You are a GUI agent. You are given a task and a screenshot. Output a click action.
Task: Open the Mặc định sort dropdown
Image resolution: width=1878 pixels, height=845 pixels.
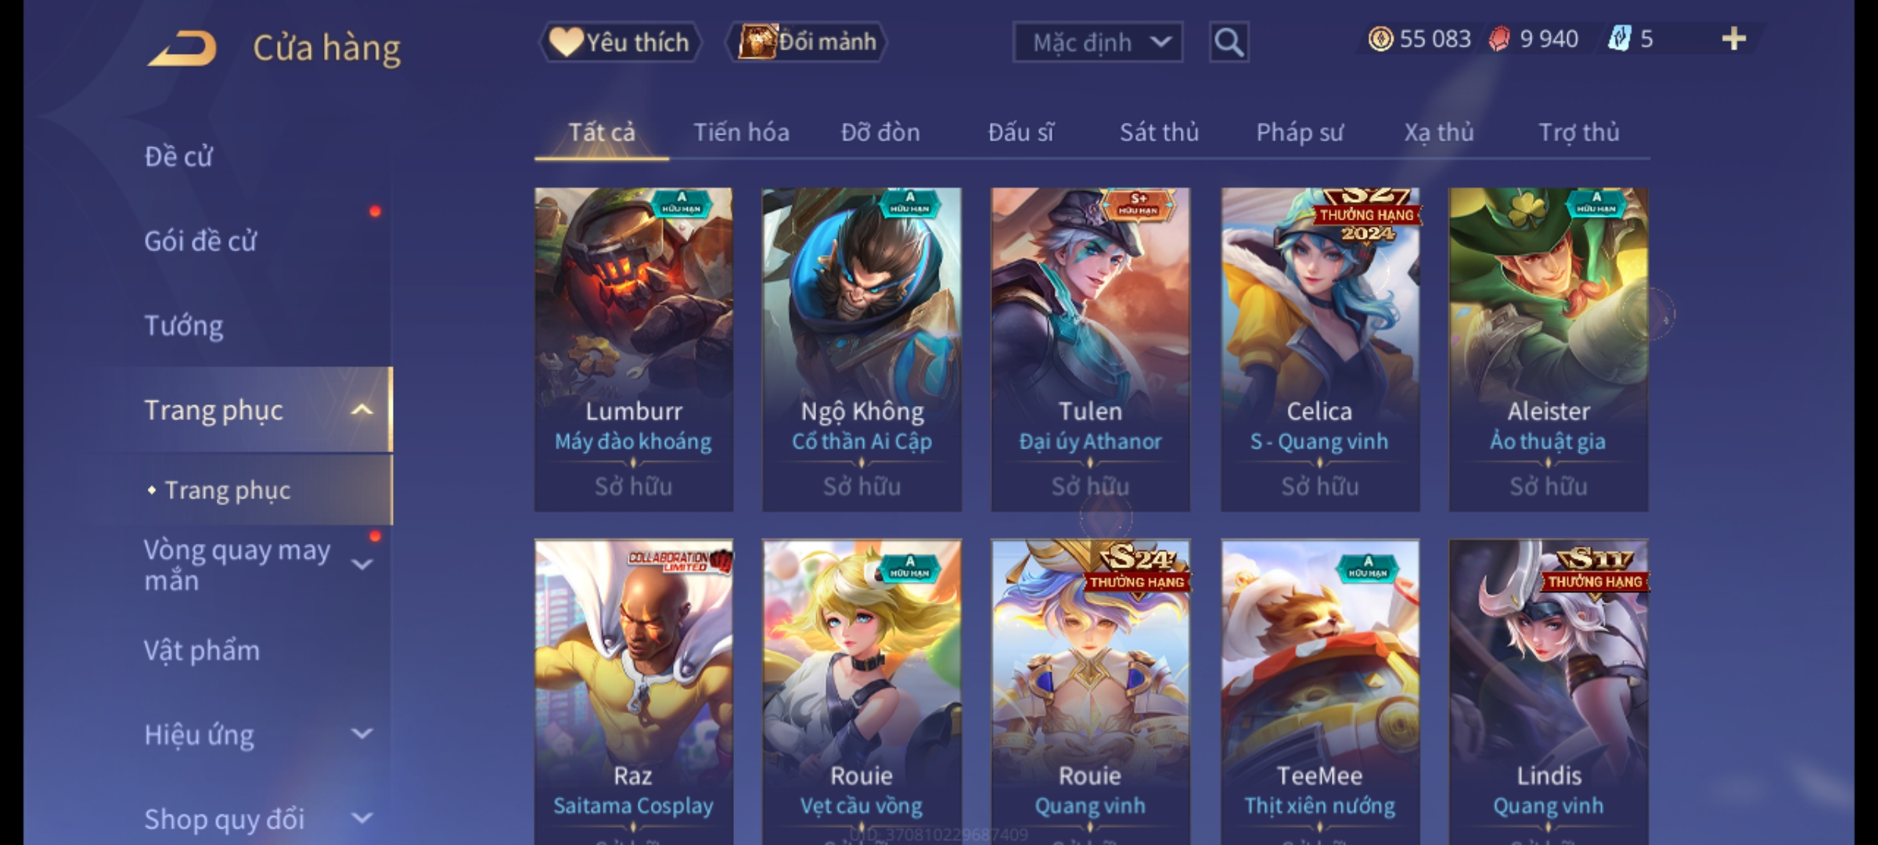tap(1098, 42)
